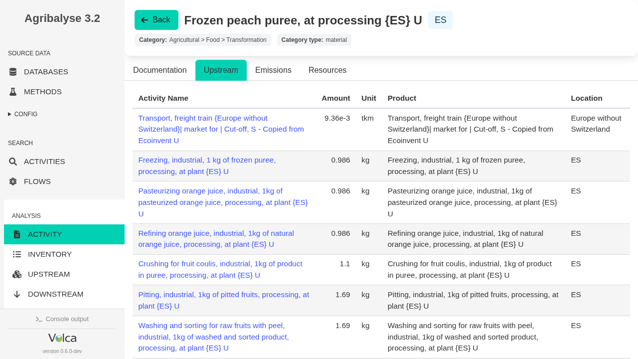638x359 pixels.
Task: Click the Activity document icon
Action: coord(17,234)
